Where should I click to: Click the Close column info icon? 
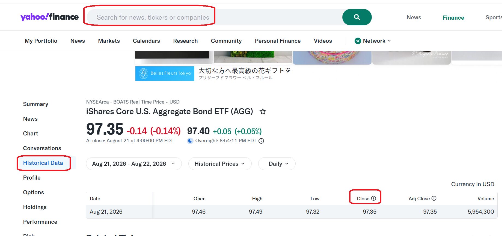374,198
